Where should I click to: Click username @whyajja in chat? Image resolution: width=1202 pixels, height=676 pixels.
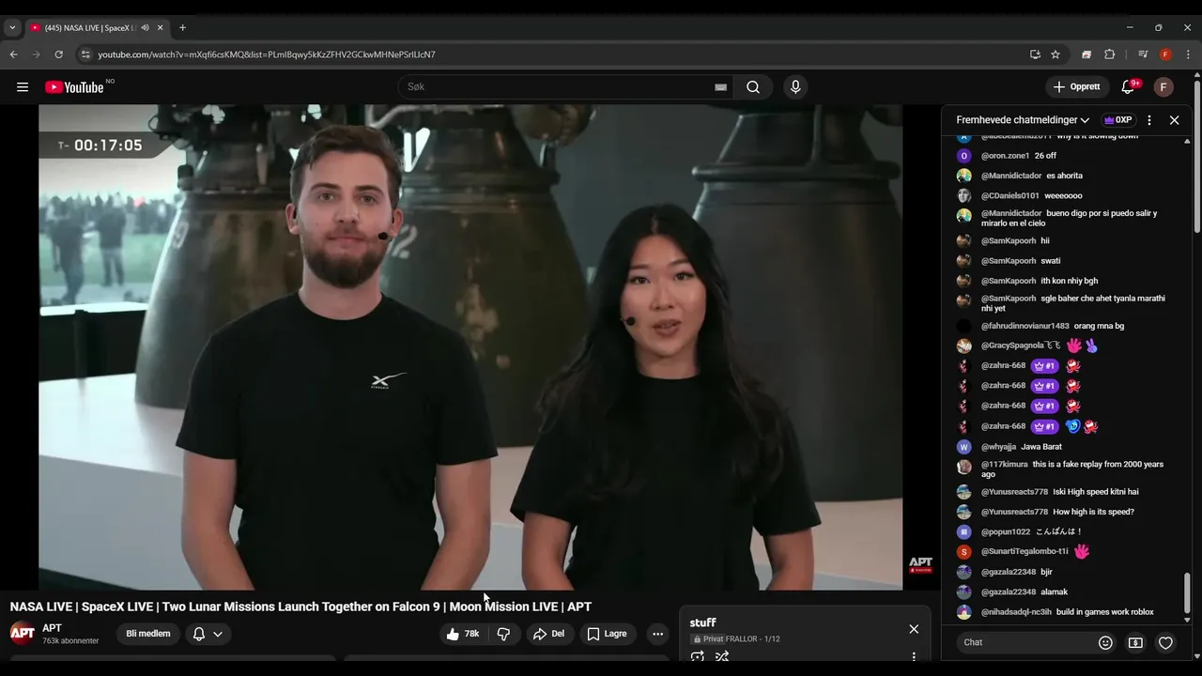pos(999,447)
